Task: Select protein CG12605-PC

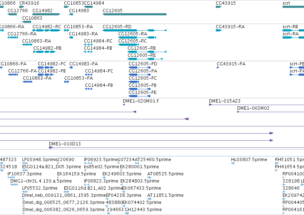Action: pyautogui.click(x=143, y=78)
